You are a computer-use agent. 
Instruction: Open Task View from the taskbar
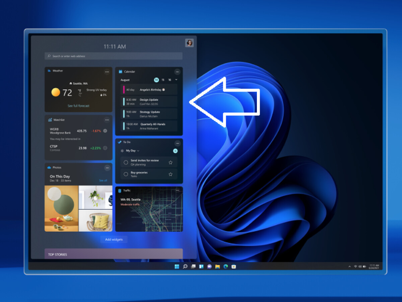(x=193, y=266)
